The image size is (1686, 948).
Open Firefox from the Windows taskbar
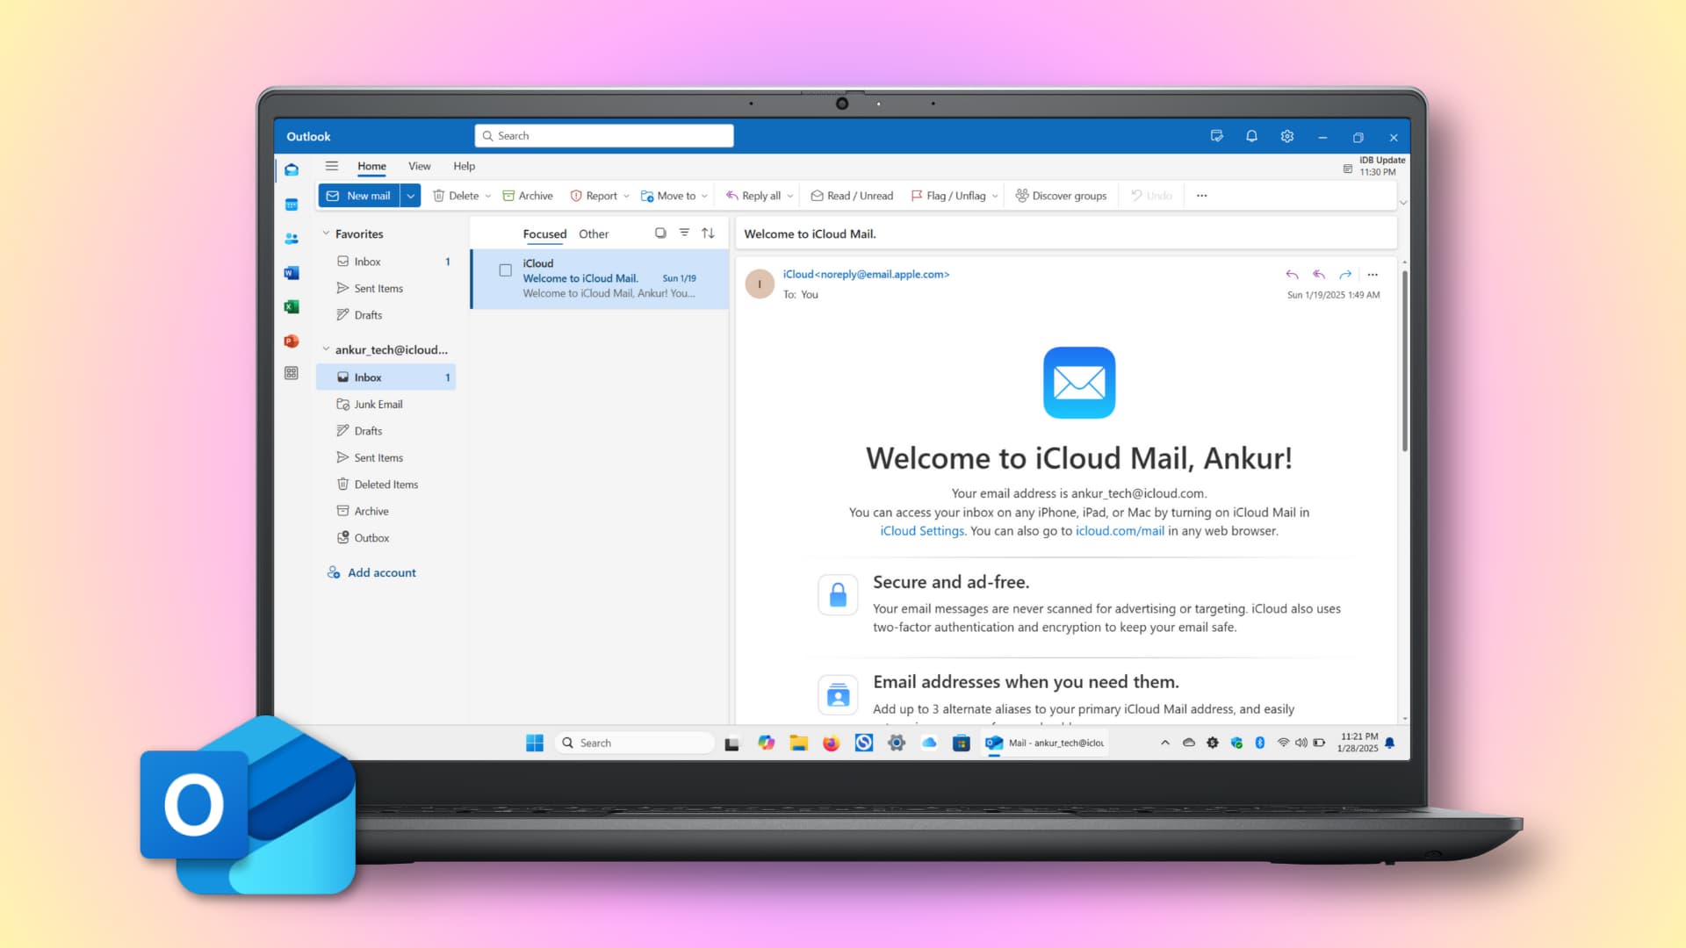tap(831, 743)
